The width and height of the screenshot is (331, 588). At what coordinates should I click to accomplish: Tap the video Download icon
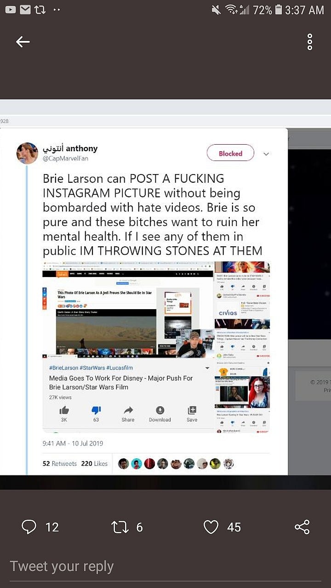[x=160, y=410]
